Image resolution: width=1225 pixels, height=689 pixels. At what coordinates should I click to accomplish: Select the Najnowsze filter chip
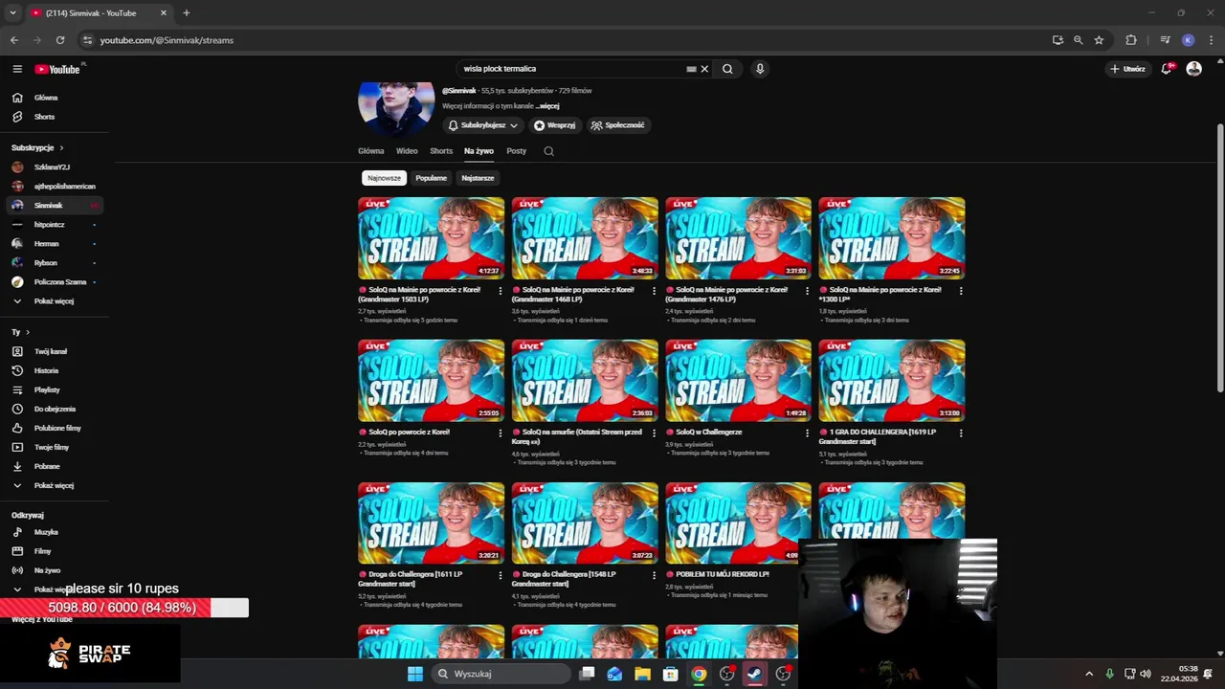[384, 178]
